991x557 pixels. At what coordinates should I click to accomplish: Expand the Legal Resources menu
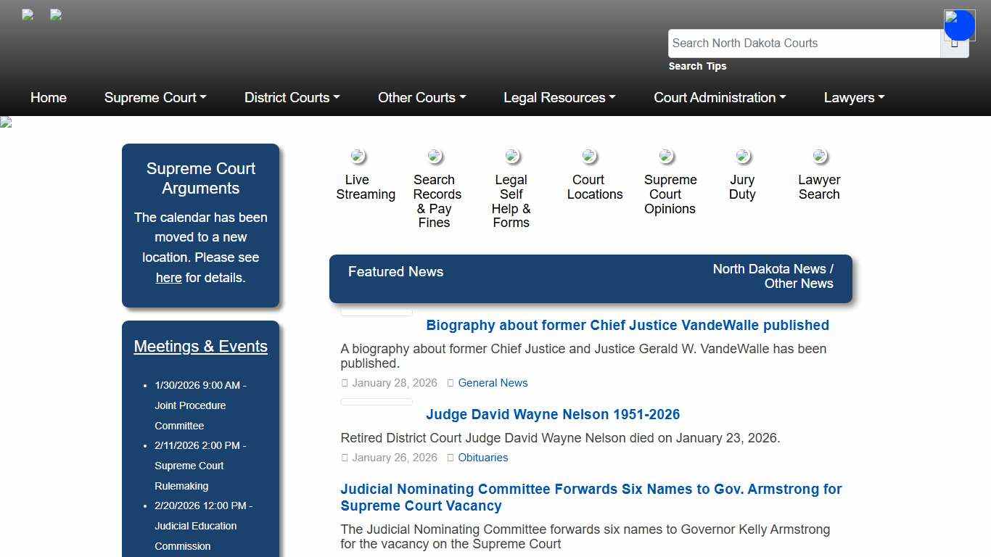click(x=559, y=97)
